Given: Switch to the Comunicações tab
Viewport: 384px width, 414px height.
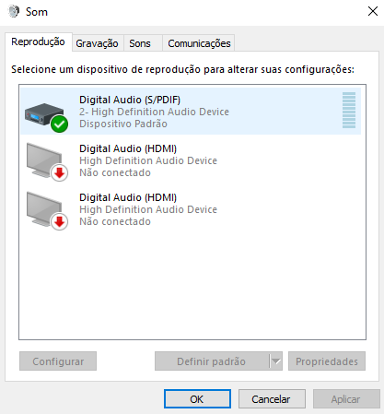Looking at the screenshot, I should click(199, 43).
